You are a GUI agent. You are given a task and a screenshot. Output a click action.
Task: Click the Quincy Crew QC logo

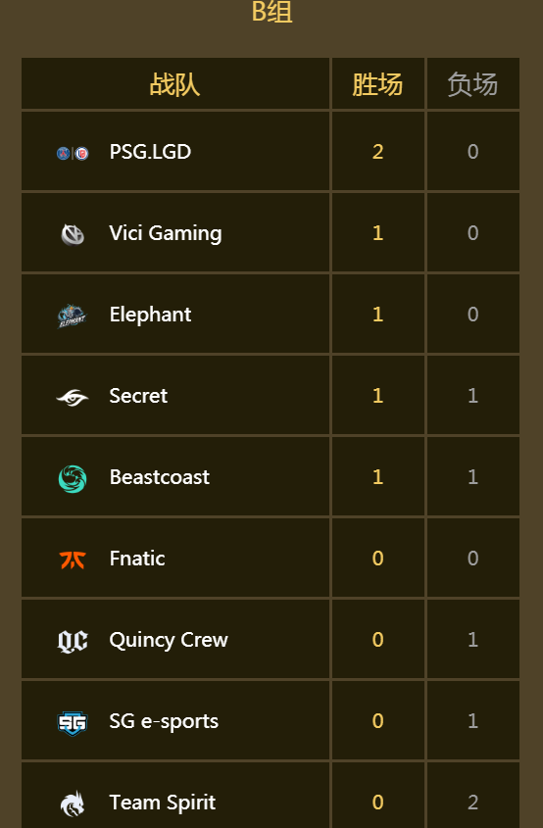click(x=73, y=641)
